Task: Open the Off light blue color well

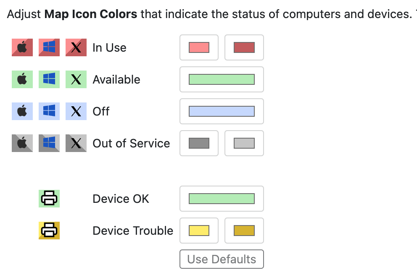Action: coord(222,111)
